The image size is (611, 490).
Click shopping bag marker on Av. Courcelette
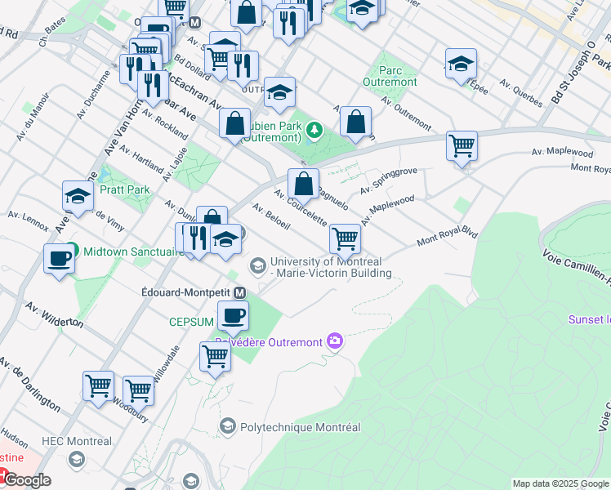pyautogui.click(x=304, y=186)
